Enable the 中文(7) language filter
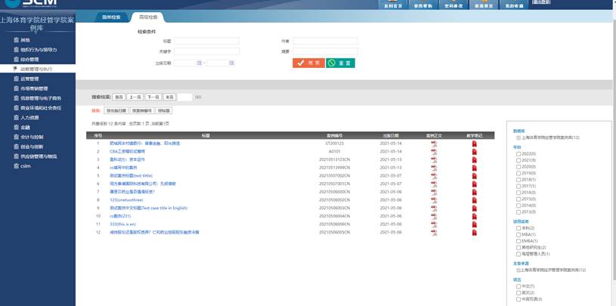 518,286
